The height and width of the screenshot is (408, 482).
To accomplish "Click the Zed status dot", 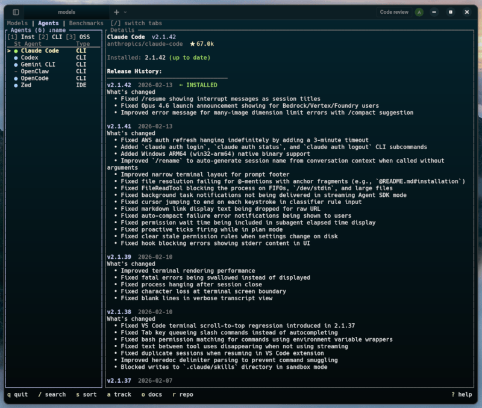I will (x=16, y=85).
